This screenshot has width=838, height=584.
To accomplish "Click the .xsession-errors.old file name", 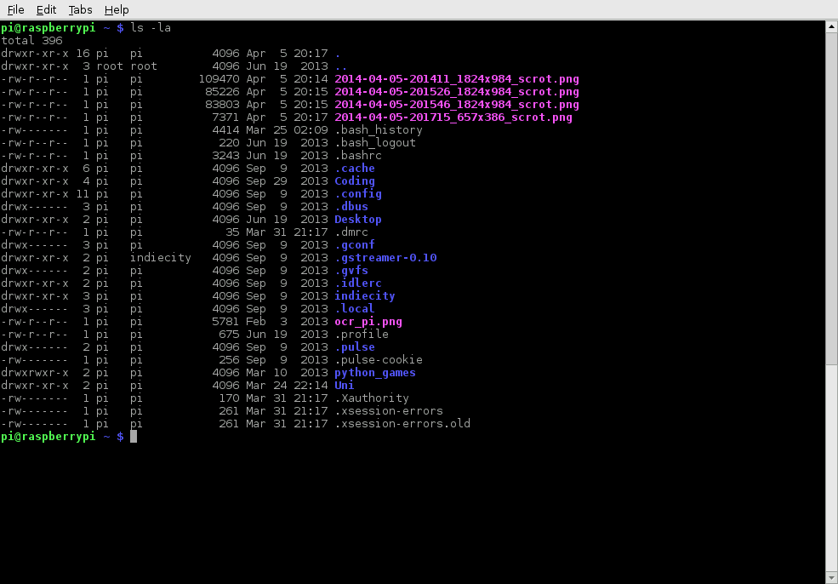I will pos(402,424).
